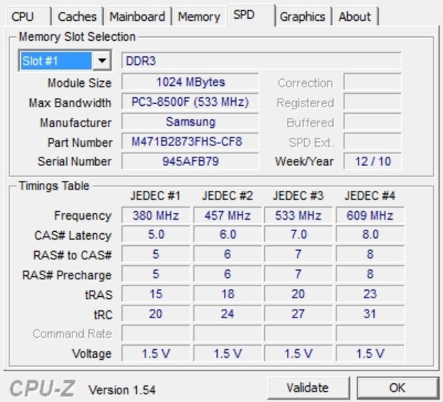The image size is (443, 402).
Task: Click the tRC value 24
Action: [x=227, y=314]
